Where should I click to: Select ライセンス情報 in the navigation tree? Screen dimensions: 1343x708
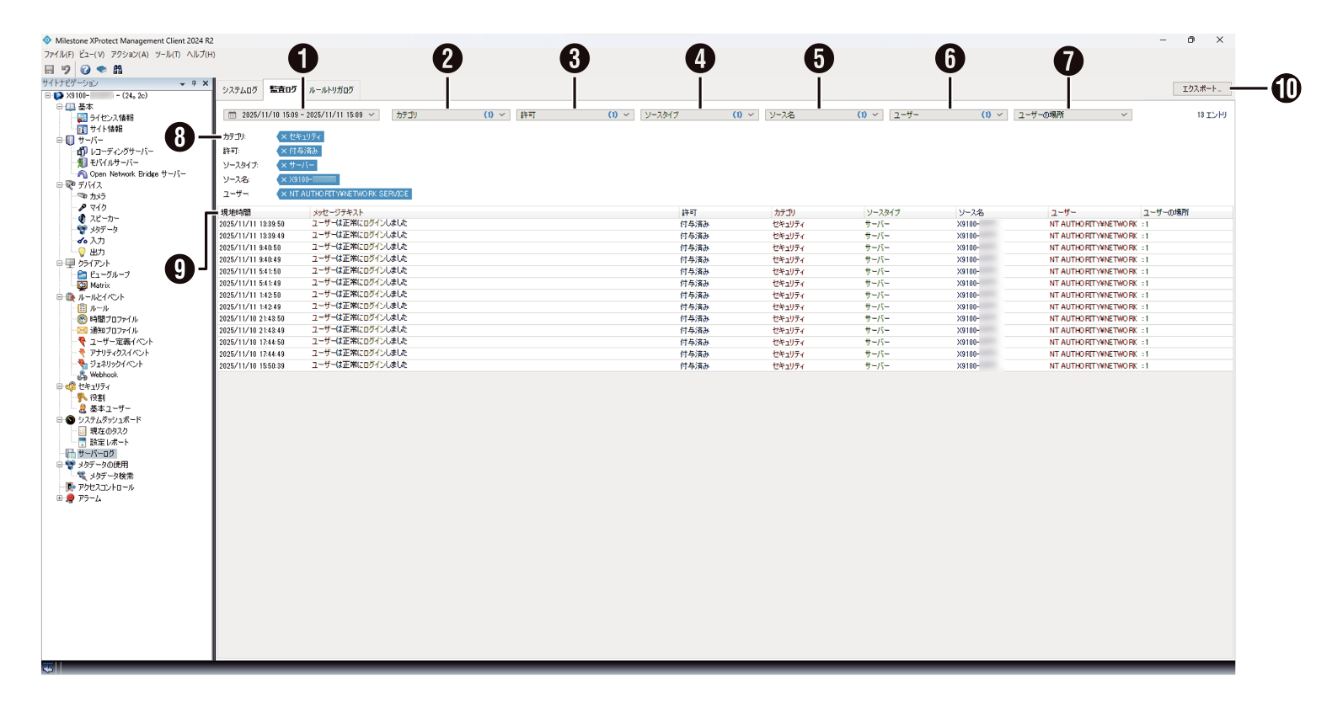[x=111, y=118]
